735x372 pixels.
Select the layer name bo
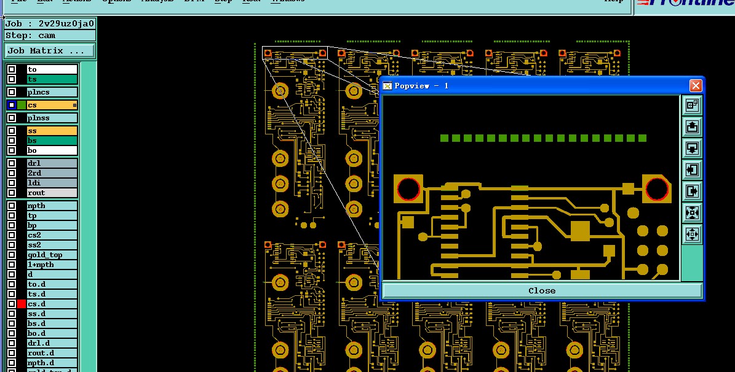click(52, 150)
